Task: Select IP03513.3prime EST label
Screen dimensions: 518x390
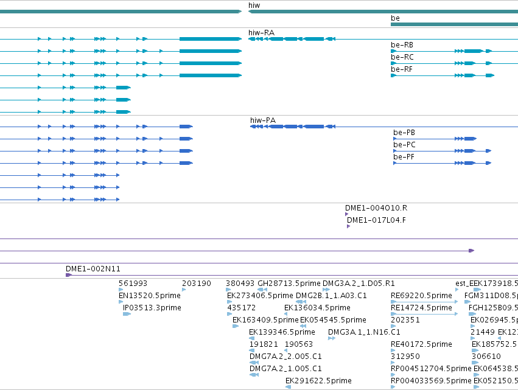Action: pyautogui.click(x=152, y=308)
